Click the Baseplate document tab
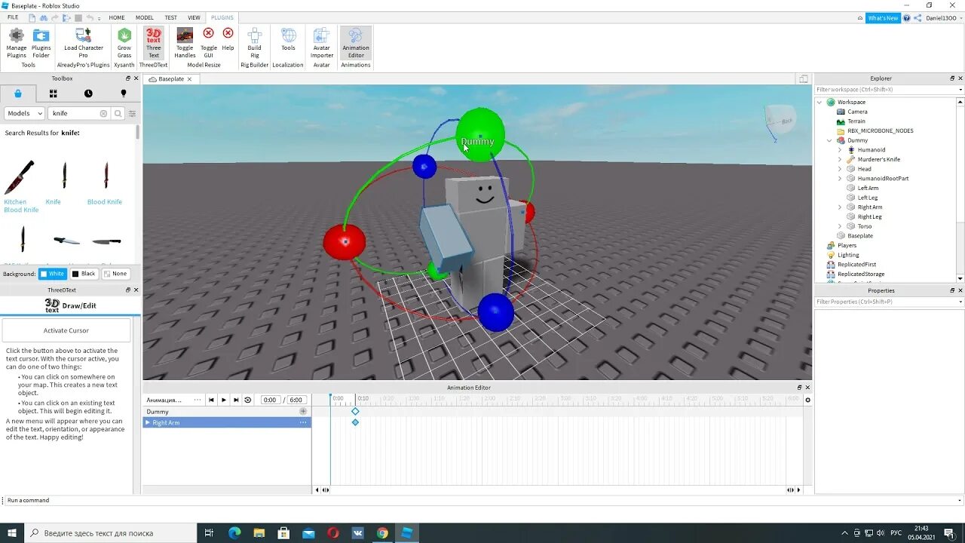 click(x=171, y=78)
